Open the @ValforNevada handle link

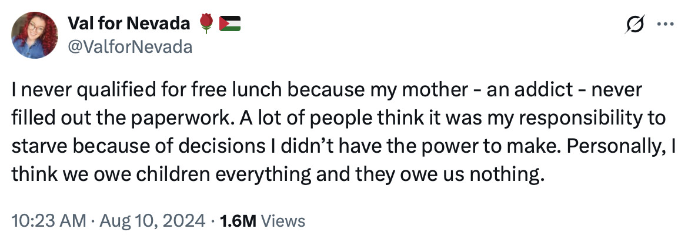(130, 46)
